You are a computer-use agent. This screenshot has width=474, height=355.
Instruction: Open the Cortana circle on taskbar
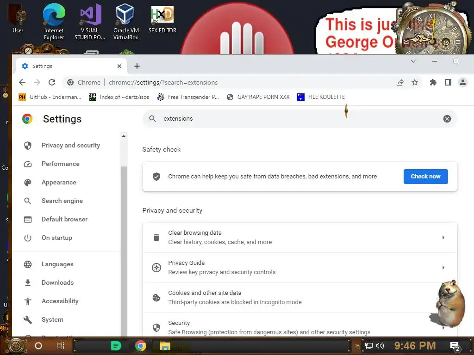(x=38, y=346)
